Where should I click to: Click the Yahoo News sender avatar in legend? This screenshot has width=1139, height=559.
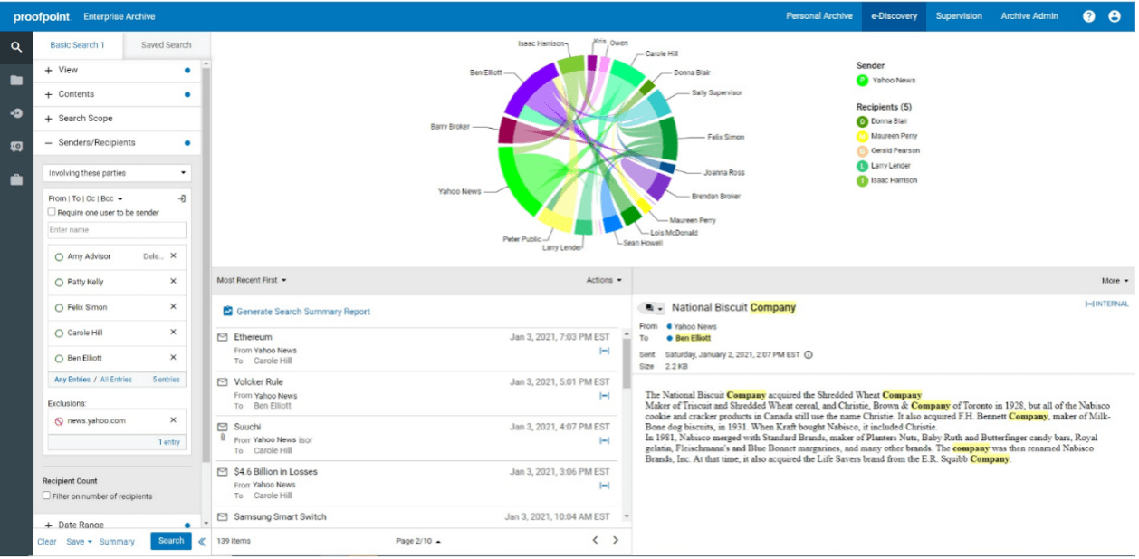863,80
